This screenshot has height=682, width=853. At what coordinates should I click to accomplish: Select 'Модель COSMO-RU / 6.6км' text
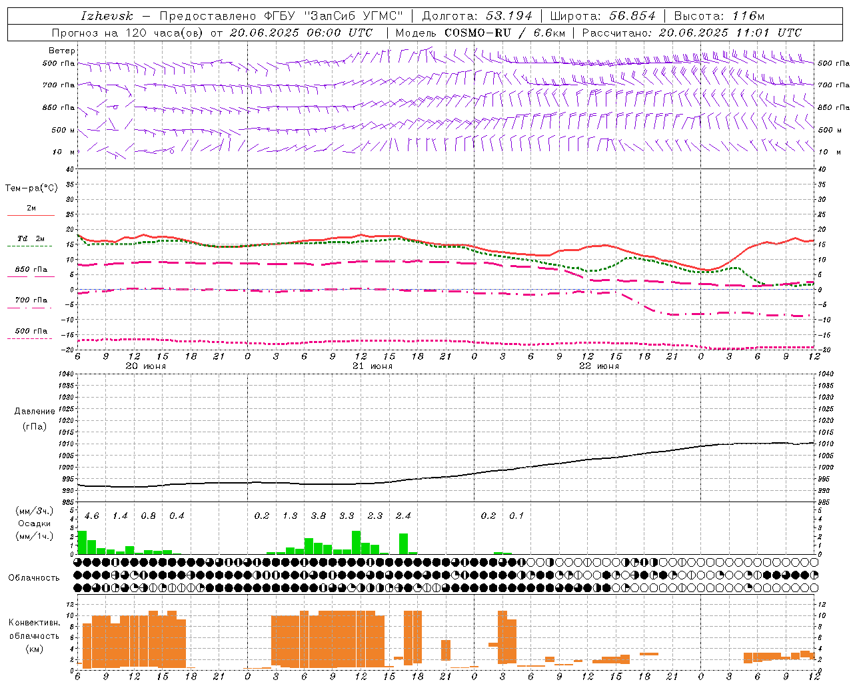pos(480,33)
